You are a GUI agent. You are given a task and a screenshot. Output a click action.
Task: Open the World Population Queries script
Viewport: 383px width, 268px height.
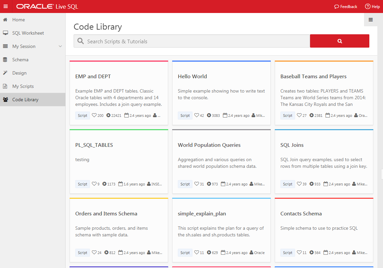pos(209,145)
